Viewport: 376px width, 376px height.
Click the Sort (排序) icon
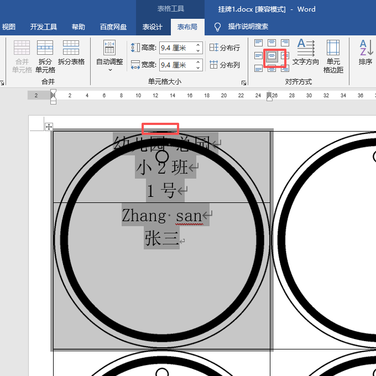coord(366,47)
